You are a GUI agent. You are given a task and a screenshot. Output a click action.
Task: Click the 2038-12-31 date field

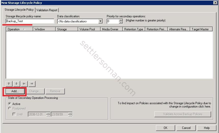click(x=37, y=114)
